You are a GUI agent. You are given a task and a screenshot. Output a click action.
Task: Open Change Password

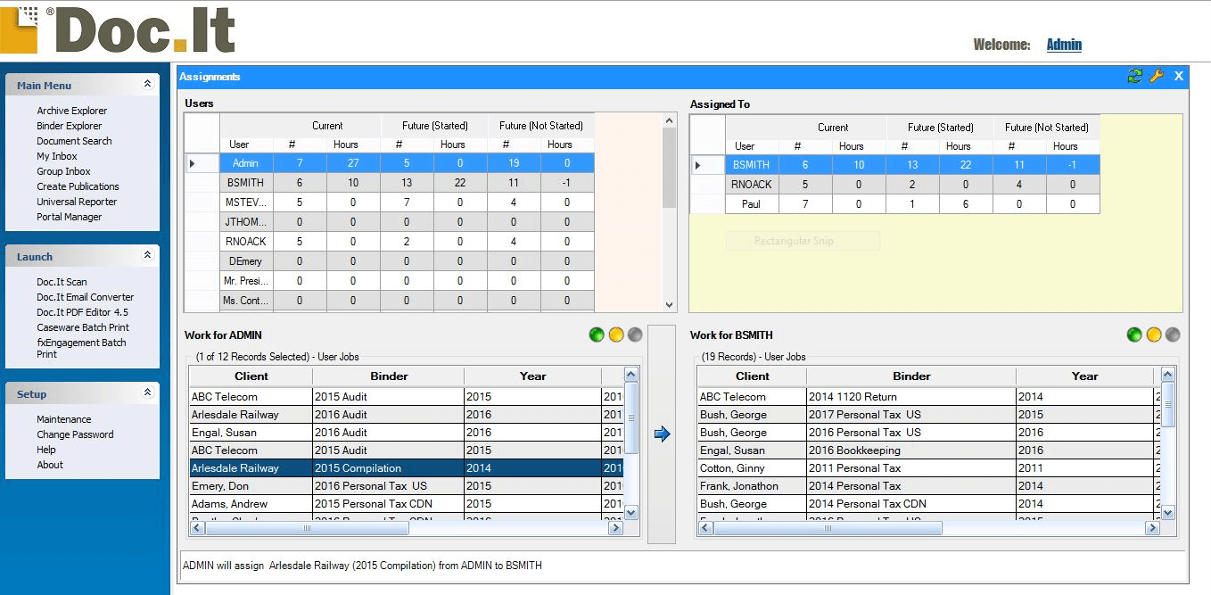point(75,434)
